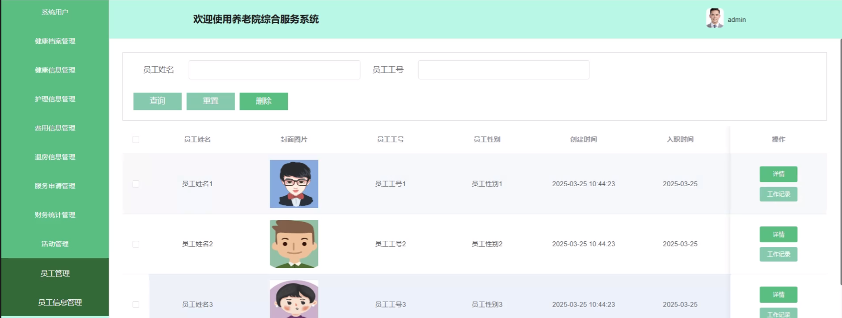
Task: Select the 员工姓名2 cell
Action: coord(198,244)
